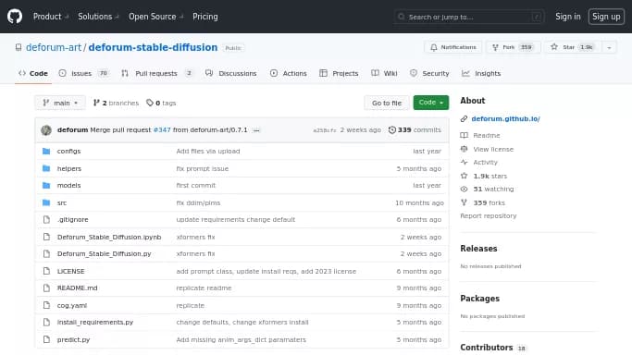Click the predict.py file icon
The height and width of the screenshot is (355, 632).
(x=46, y=339)
